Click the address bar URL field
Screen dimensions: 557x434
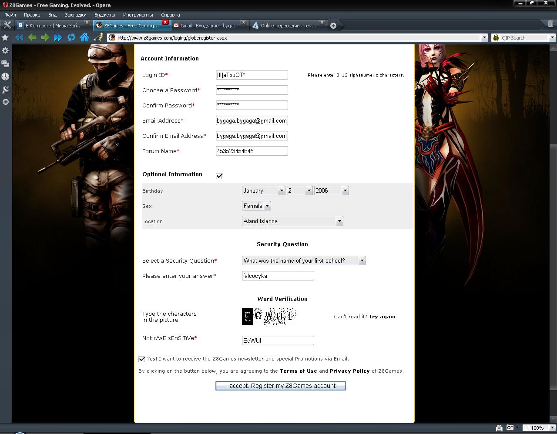point(298,38)
